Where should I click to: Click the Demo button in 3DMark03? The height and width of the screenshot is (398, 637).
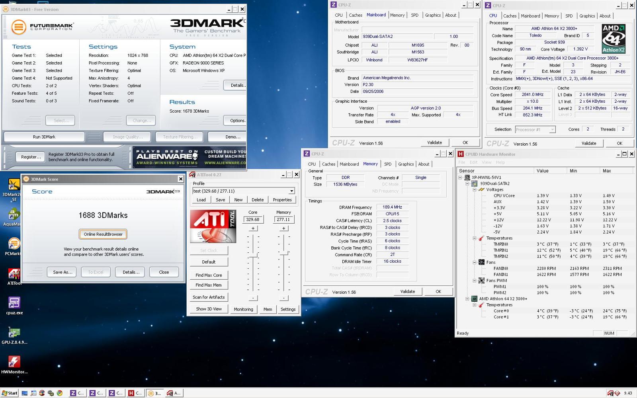click(x=227, y=137)
